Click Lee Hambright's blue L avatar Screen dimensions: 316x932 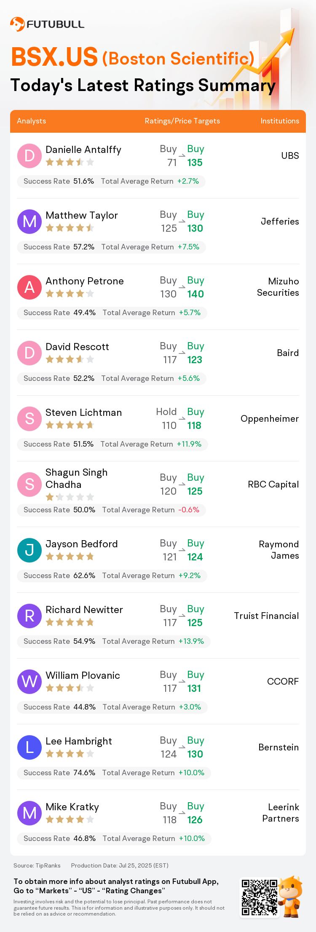click(x=29, y=747)
